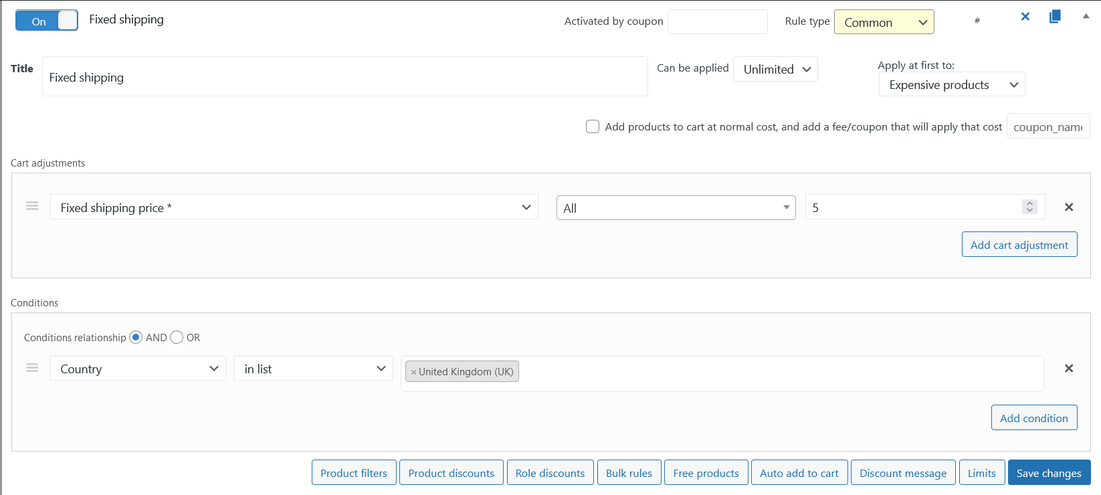Open the in list operator dropdown
Viewport: 1101px width, 495px height.
pyautogui.click(x=314, y=369)
